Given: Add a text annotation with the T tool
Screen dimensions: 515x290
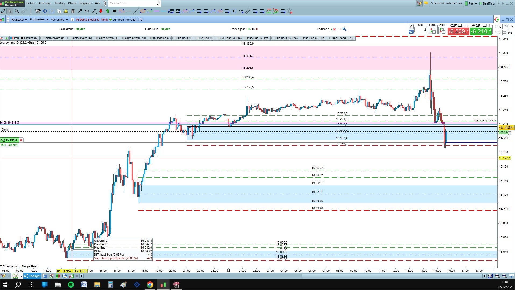Looking at the screenshot, I should coord(52,11).
